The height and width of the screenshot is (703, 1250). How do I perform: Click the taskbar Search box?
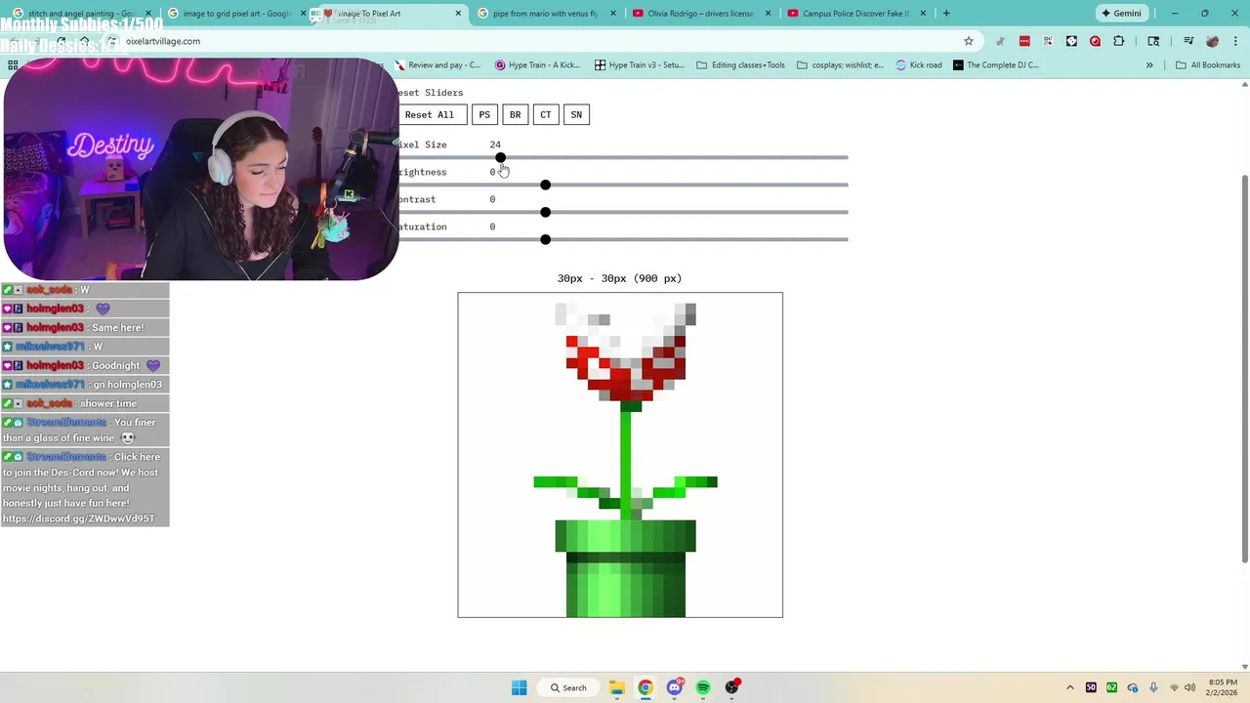(568, 687)
